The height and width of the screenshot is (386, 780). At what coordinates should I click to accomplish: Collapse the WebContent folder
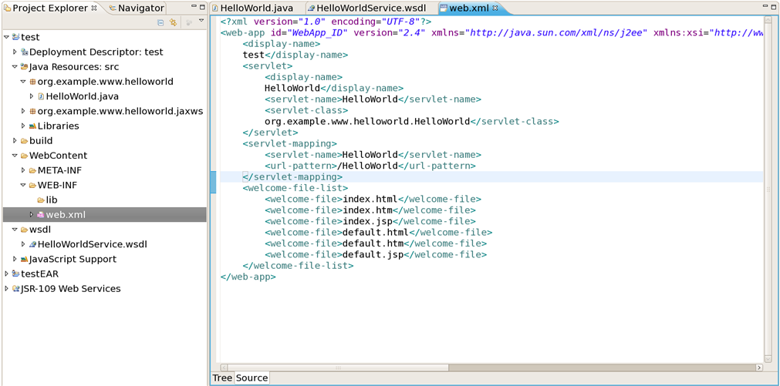(15, 156)
